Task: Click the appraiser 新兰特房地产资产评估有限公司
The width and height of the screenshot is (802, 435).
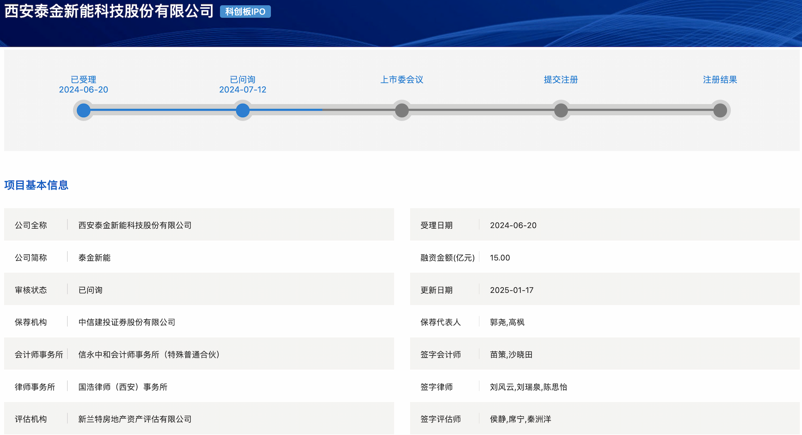Action: tap(135, 419)
